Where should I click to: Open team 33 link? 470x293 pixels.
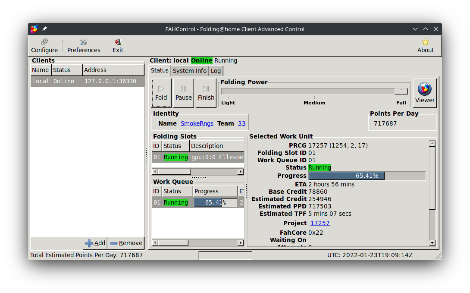pos(241,123)
